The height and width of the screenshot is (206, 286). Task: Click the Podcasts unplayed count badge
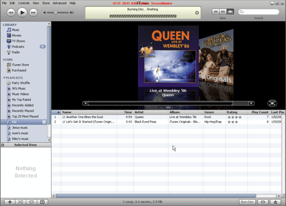(x=42, y=47)
